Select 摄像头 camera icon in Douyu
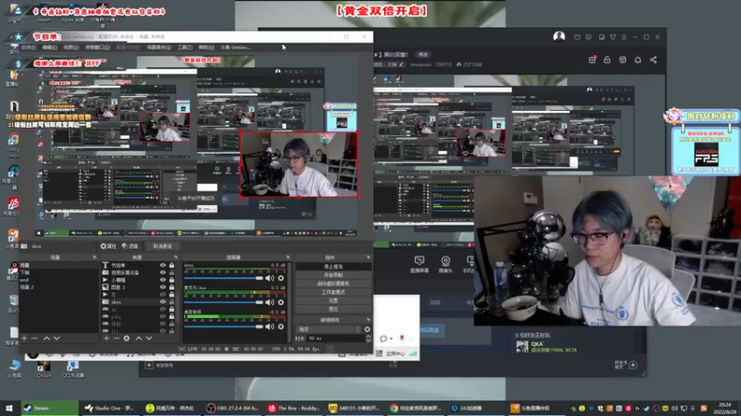741x416 pixels. [446, 264]
